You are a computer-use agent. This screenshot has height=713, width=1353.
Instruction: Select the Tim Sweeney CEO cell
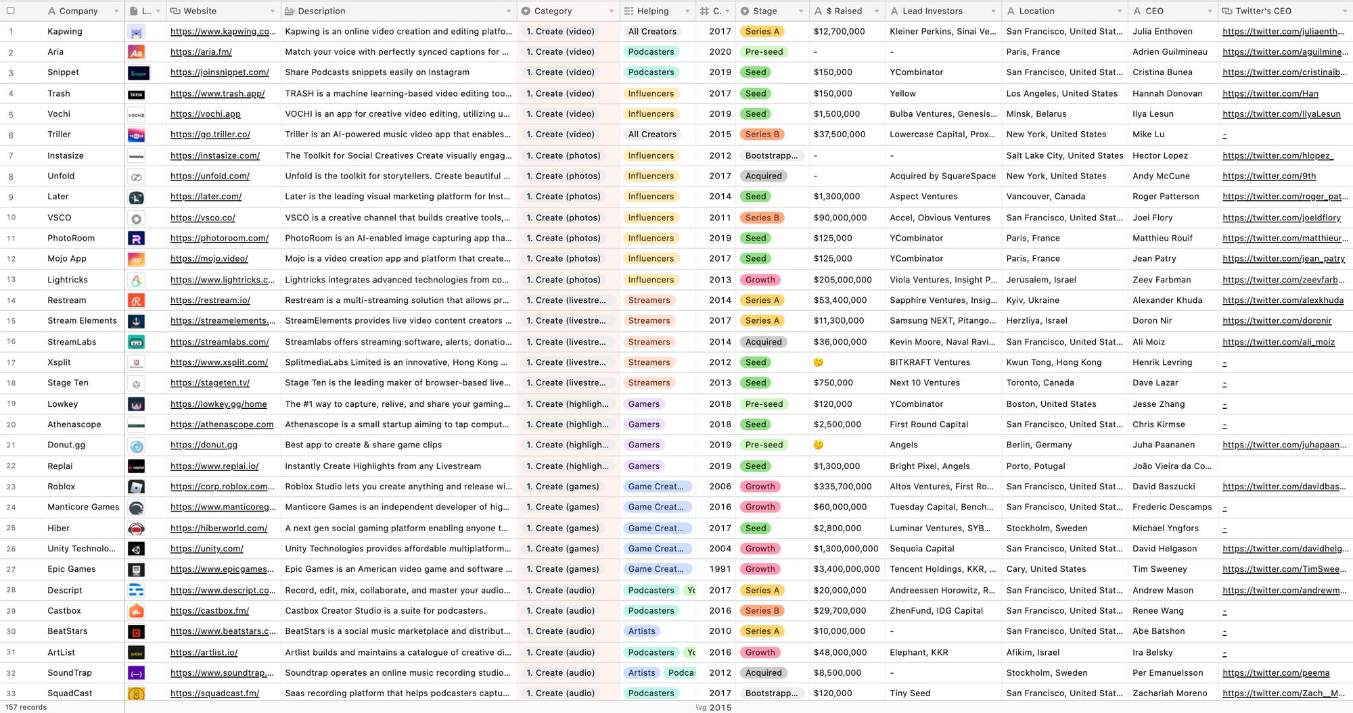pos(1173,569)
